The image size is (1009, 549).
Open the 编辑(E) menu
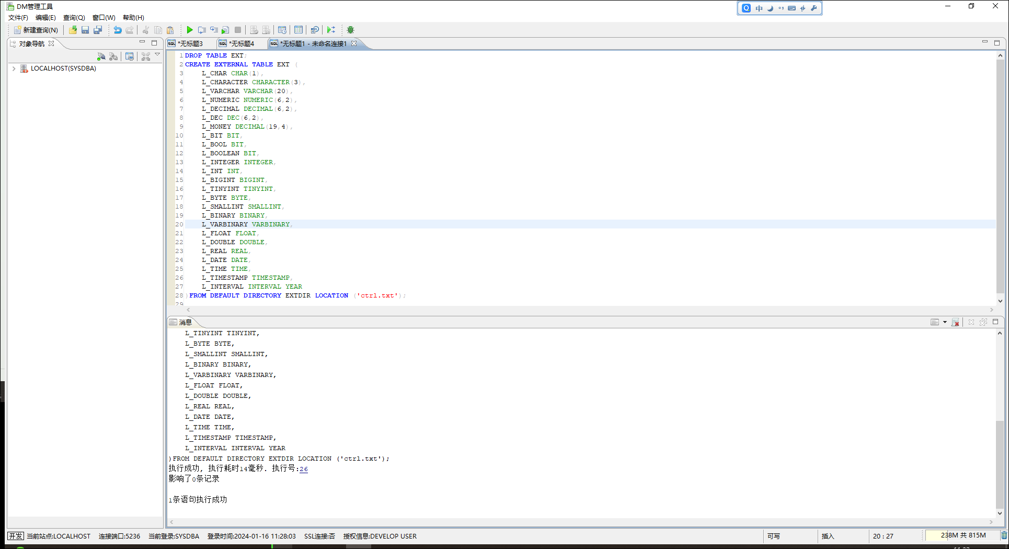45,17
